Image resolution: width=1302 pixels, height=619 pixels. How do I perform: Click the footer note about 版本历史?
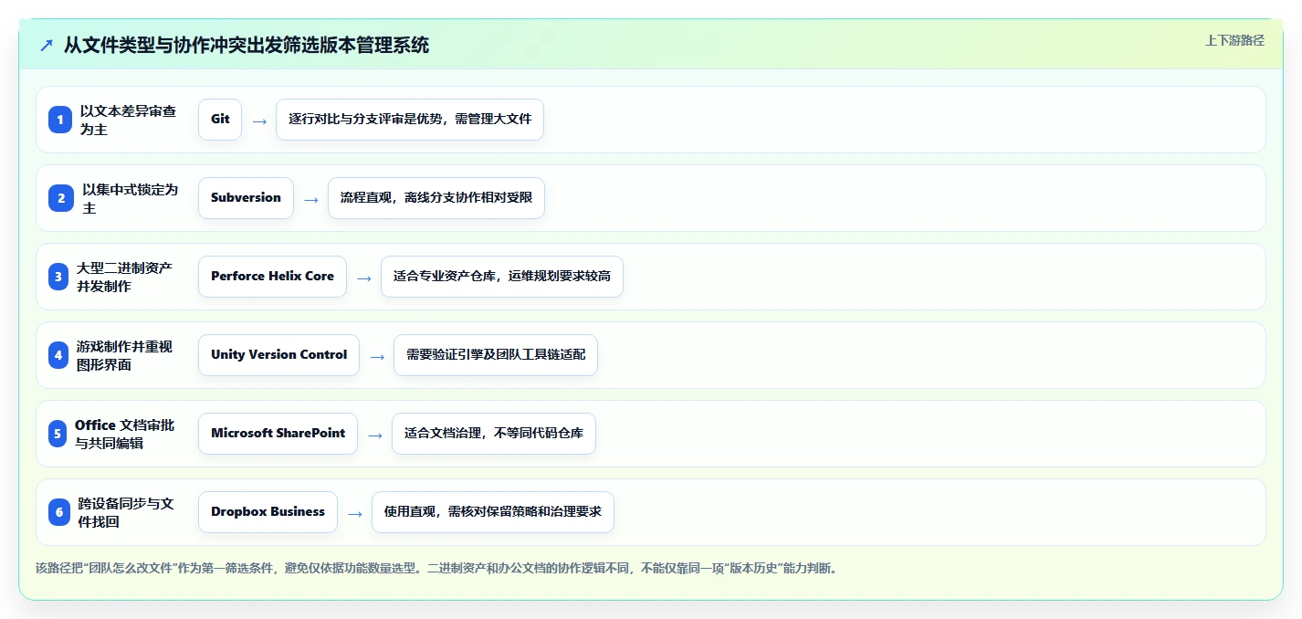pyautogui.click(x=436, y=569)
